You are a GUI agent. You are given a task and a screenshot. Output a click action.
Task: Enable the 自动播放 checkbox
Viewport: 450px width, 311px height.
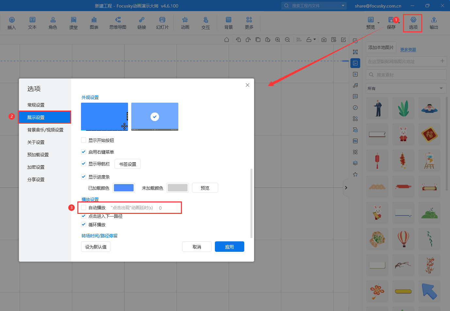pos(84,207)
